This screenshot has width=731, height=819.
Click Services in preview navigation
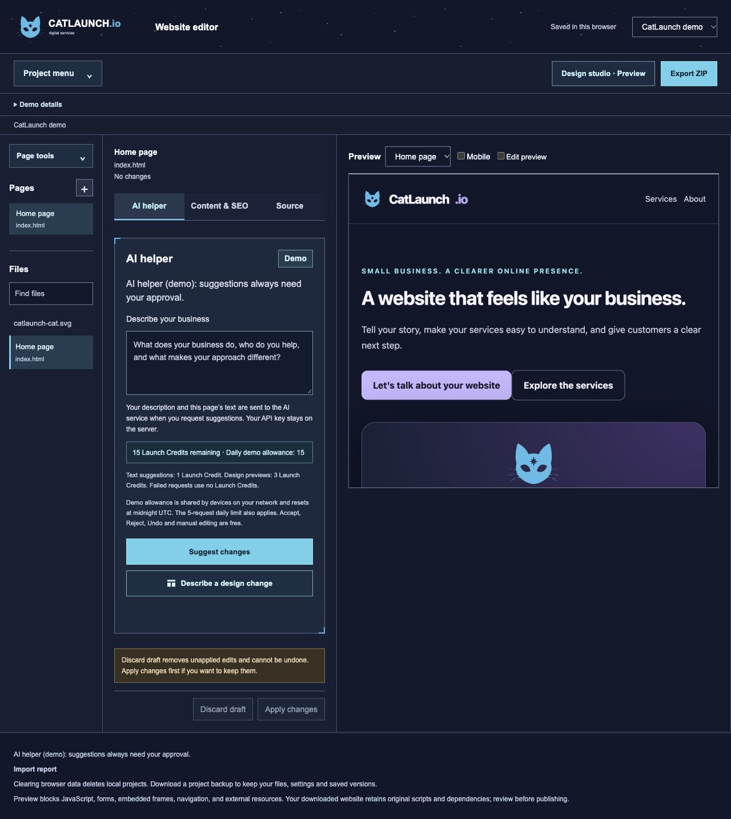tap(661, 199)
